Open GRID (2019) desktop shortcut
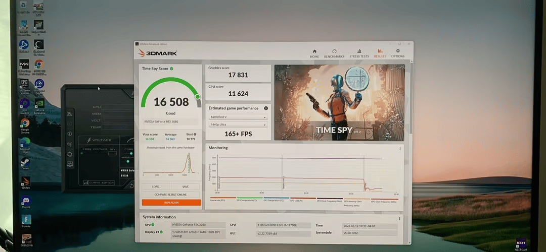Image resolution: width=546 pixels, height=252 pixels. tap(26, 240)
